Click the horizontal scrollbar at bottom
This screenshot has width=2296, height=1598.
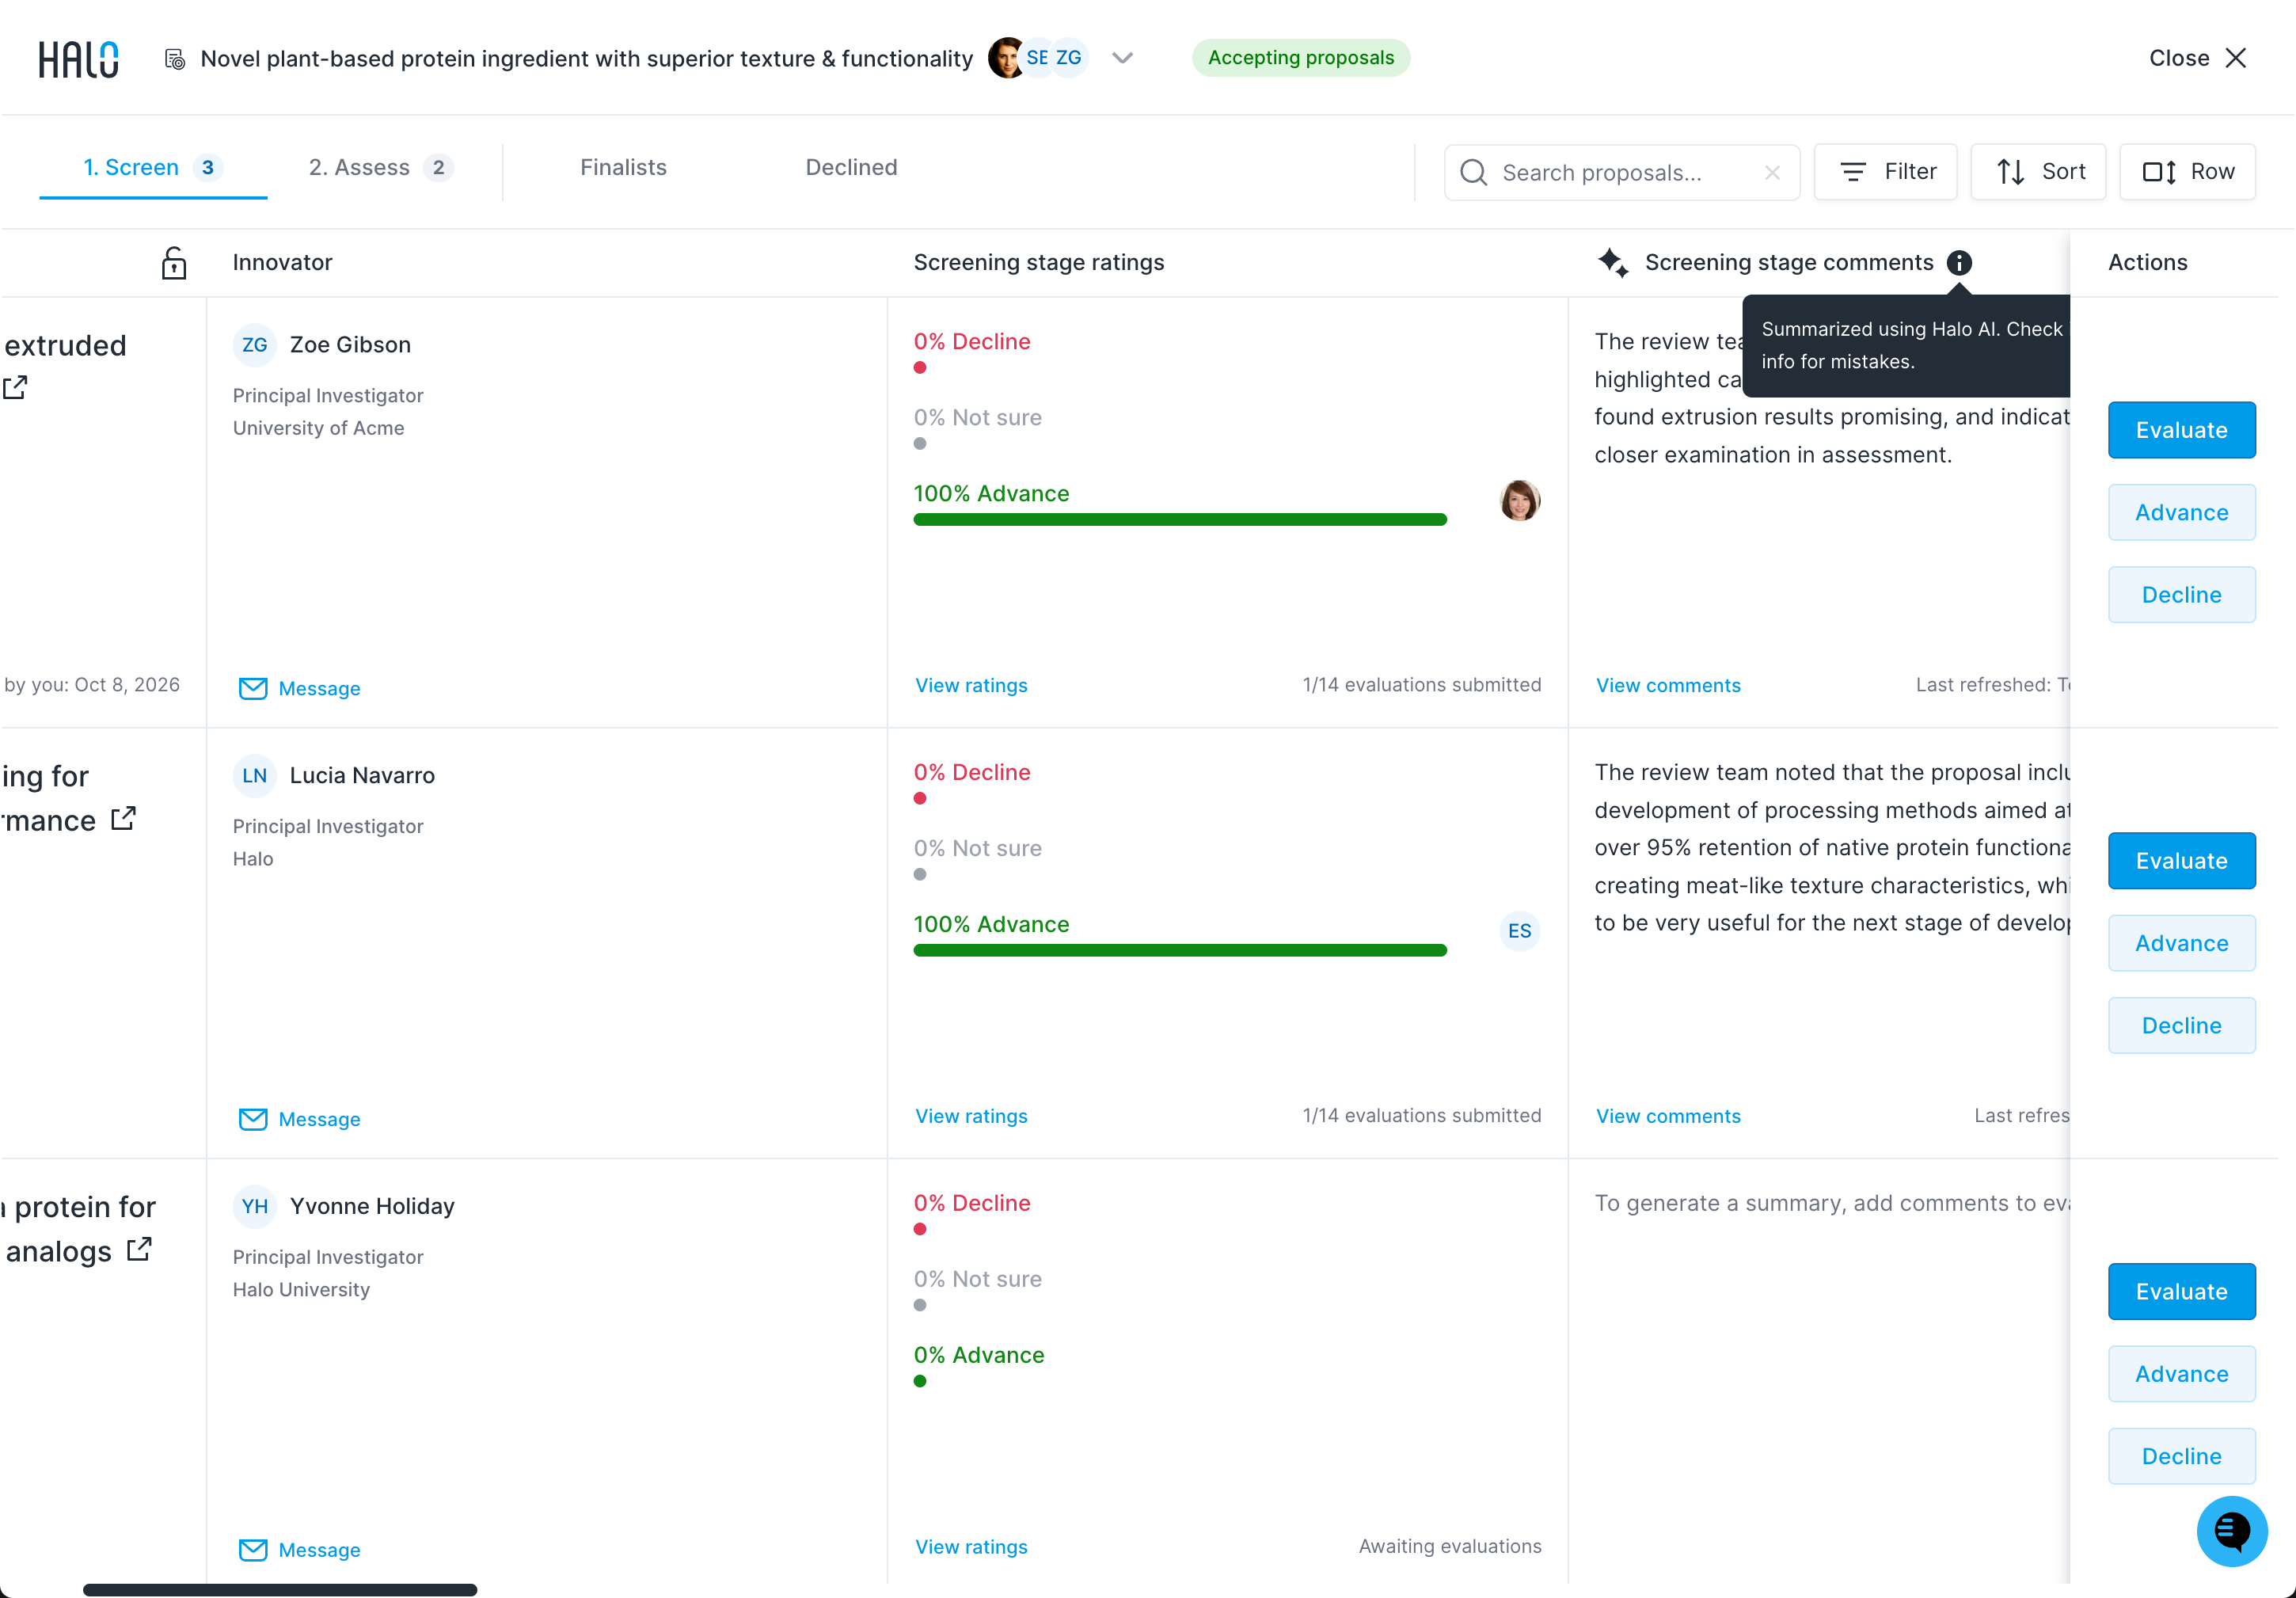tap(280, 1589)
